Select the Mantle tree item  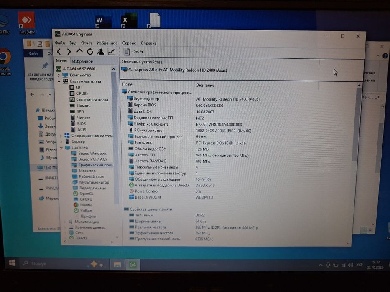83,205
